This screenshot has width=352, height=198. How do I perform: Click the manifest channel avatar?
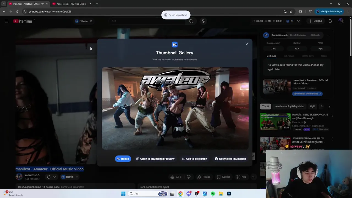click(x=19, y=177)
